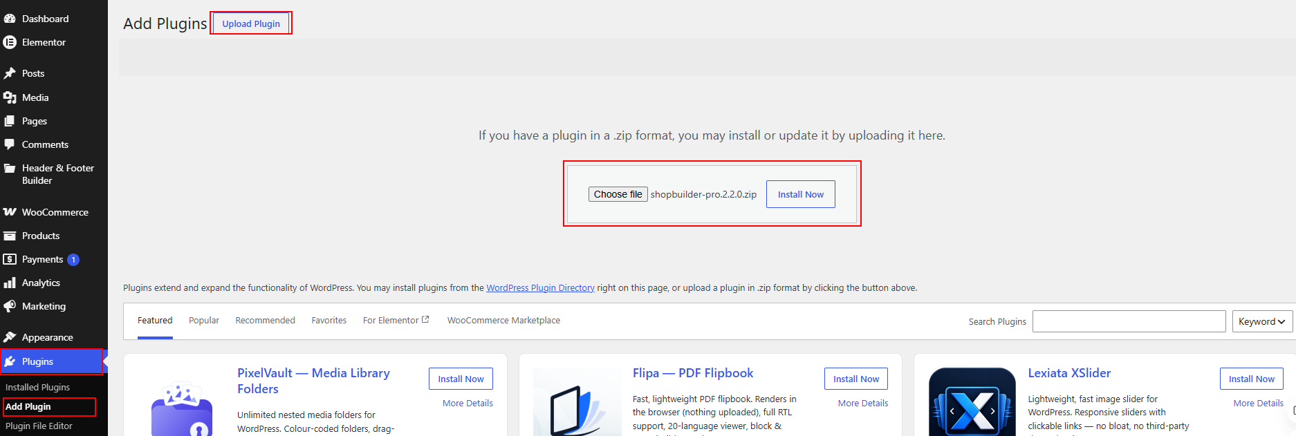The width and height of the screenshot is (1296, 436).
Task: Switch to the Featured tab
Action: point(155,320)
